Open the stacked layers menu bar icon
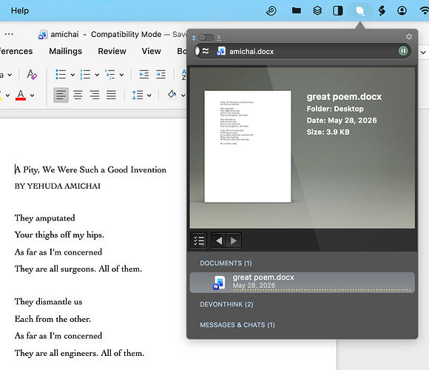Viewport: 429px width, 370px height. [x=317, y=10]
